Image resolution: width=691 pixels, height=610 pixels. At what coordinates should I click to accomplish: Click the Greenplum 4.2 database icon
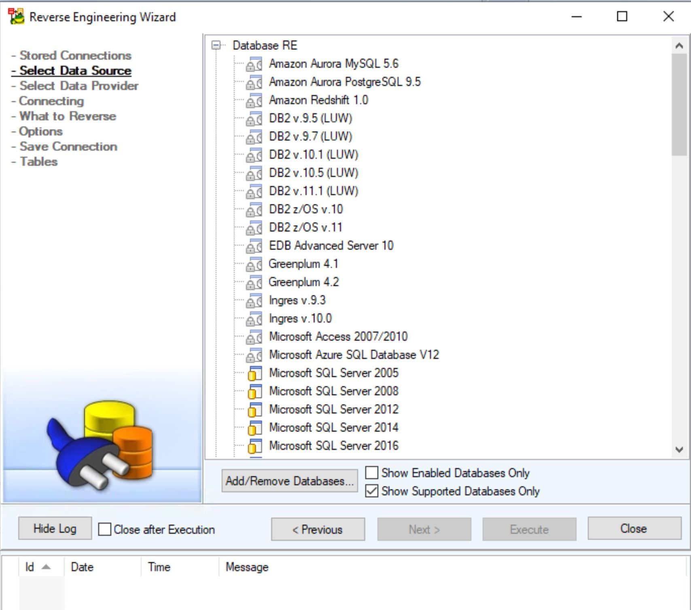click(254, 282)
